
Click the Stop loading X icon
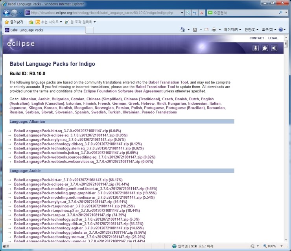tap(201, 13)
